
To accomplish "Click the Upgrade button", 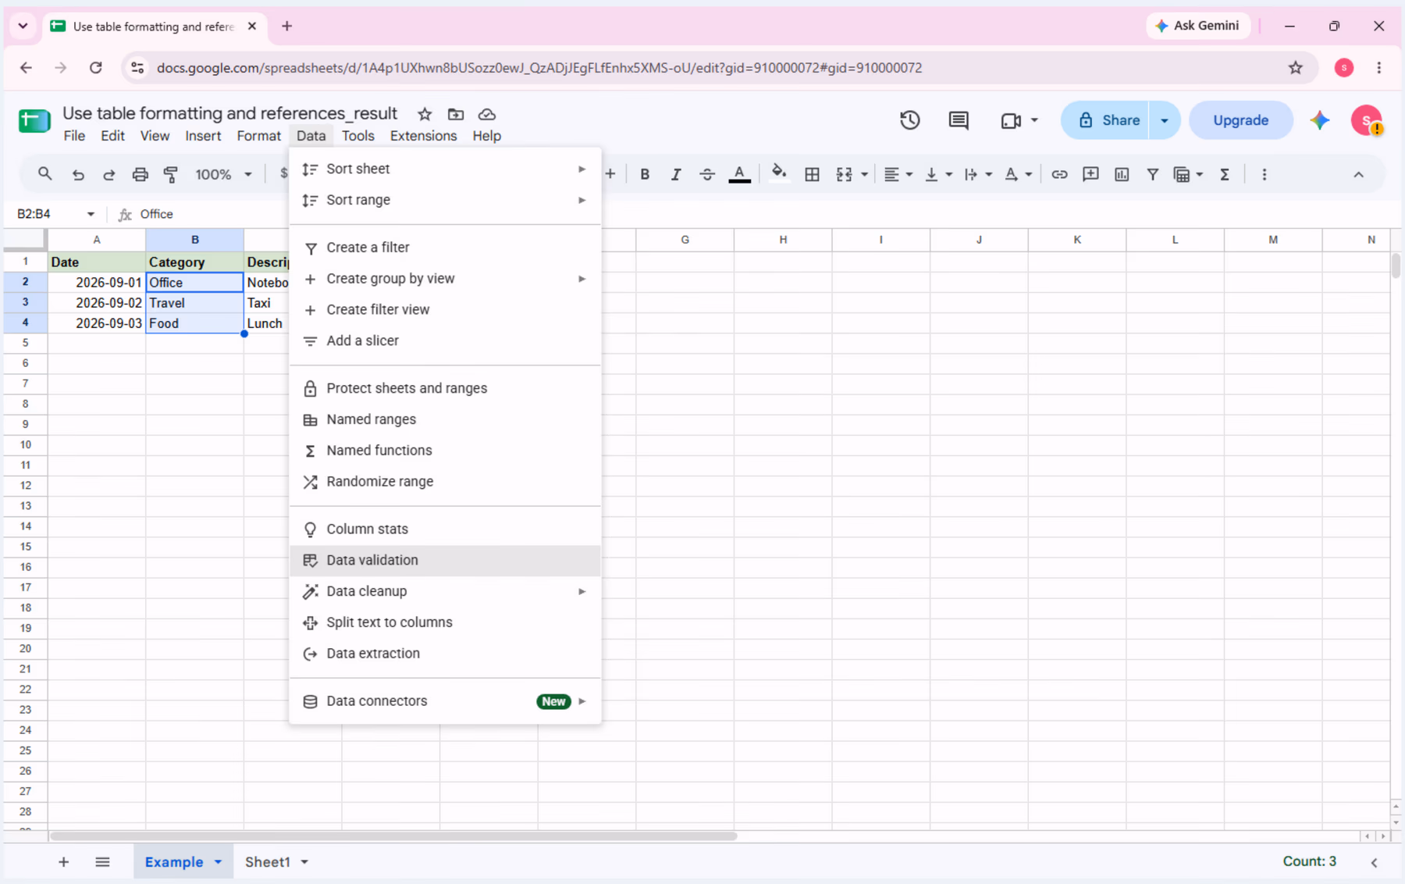I will pos(1240,120).
